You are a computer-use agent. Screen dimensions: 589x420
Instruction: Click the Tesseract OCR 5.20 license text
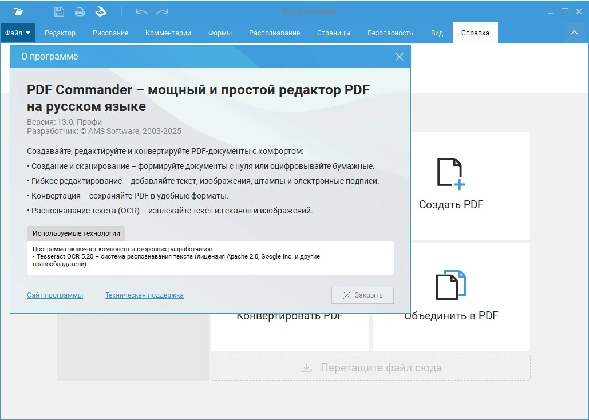click(x=176, y=260)
